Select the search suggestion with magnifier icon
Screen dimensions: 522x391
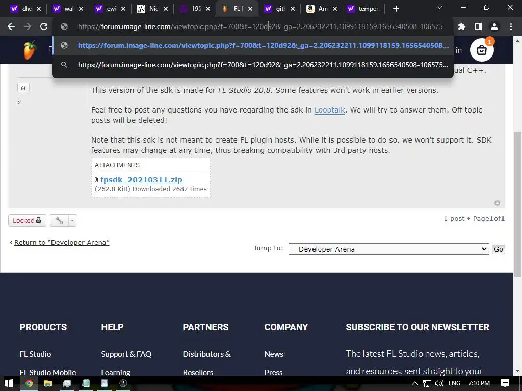(x=253, y=65)
